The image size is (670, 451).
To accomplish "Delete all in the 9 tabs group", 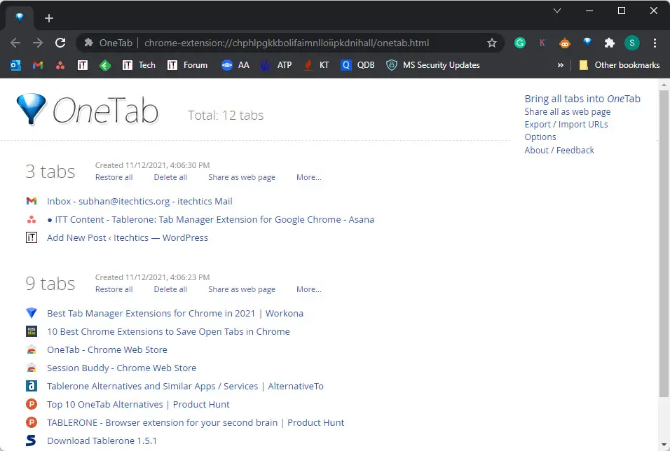I will pyautogui.click(x=170, y=289).
